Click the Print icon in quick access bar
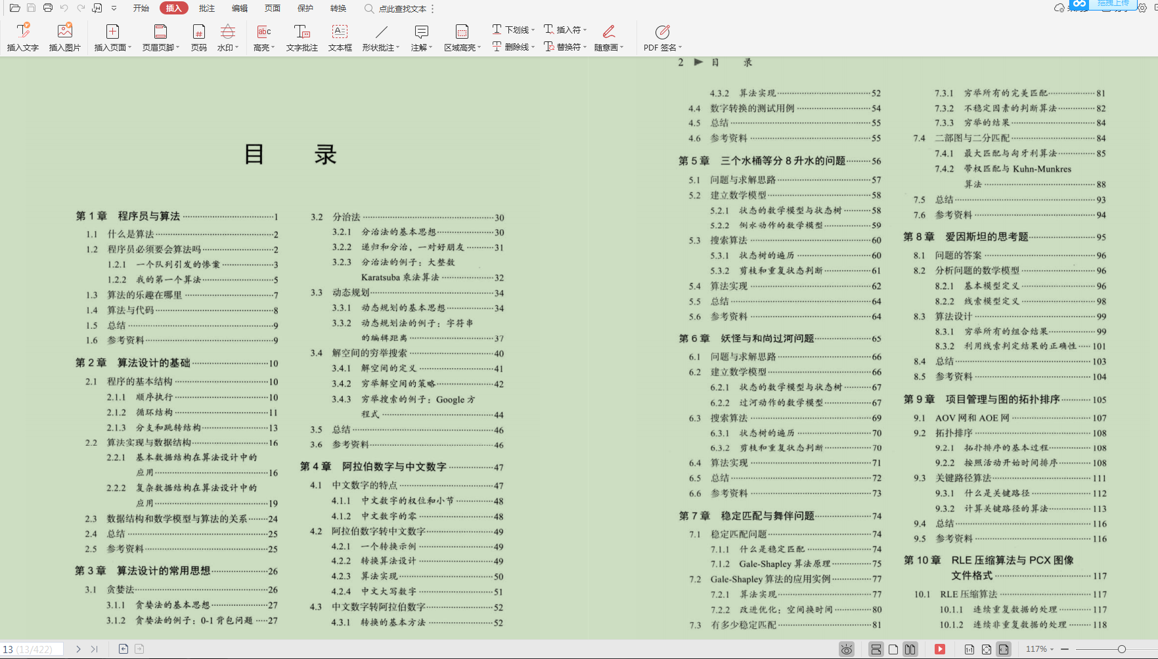1158x659 pixels. tap(47, 8)
